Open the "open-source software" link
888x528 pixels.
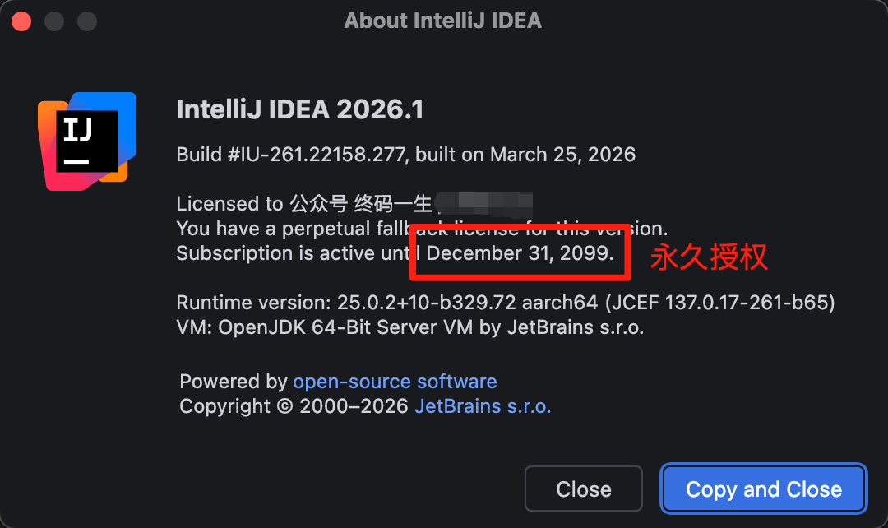395,382
